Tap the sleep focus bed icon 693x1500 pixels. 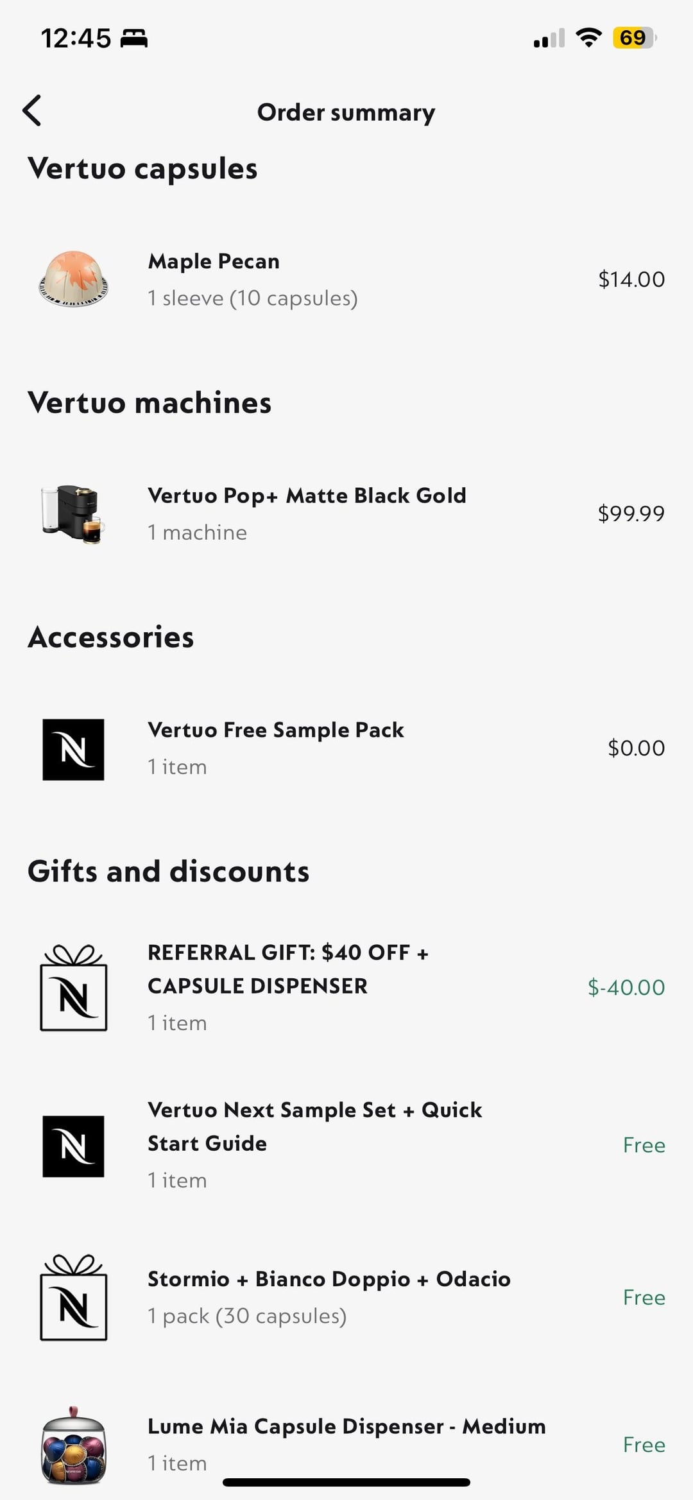coord(134,39)
